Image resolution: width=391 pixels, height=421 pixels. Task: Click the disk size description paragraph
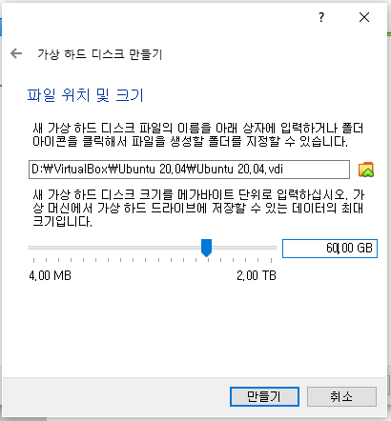[198, 208]
